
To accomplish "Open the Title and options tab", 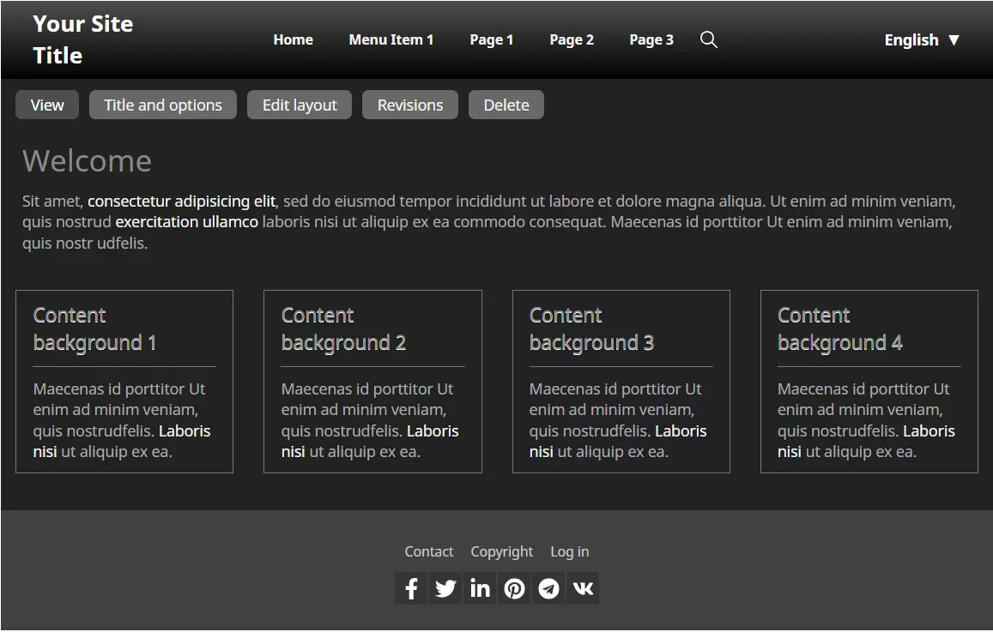I will 163,105.
